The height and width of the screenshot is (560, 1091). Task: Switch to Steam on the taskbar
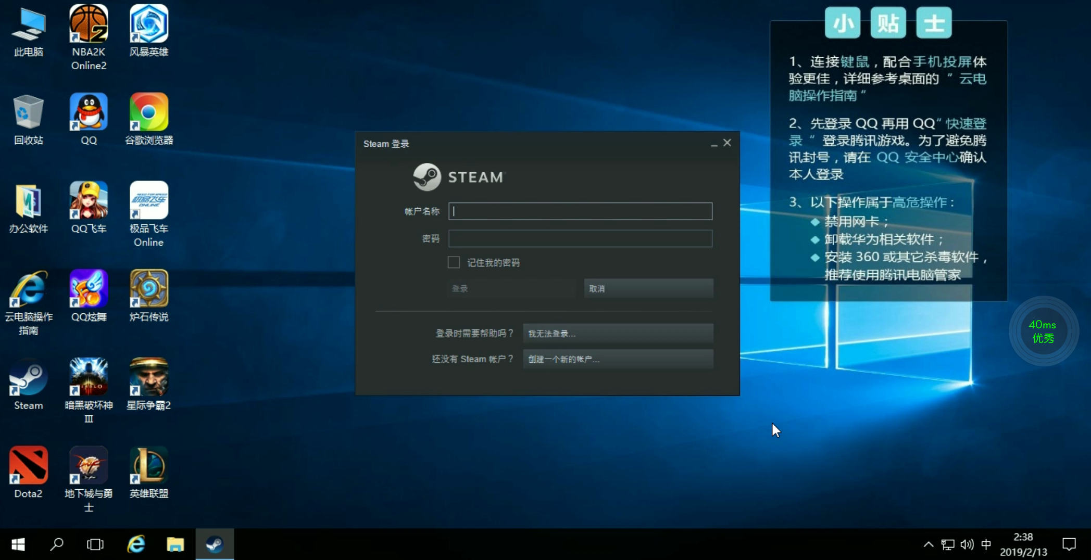pos(215,544)
